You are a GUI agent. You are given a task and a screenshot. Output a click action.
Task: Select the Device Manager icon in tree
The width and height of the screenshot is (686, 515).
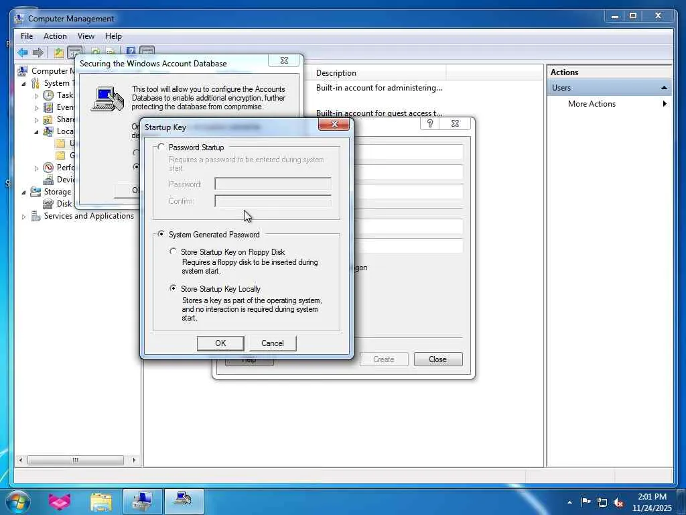pos(48,180)
